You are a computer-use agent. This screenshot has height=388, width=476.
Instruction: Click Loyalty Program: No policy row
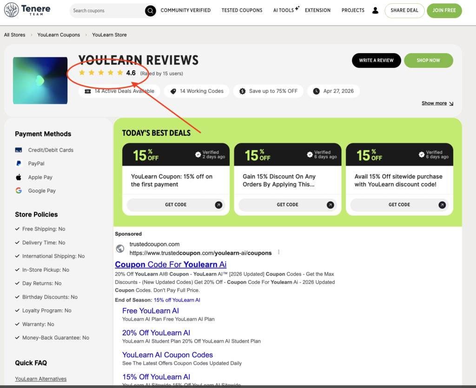[x=43, y=310]
